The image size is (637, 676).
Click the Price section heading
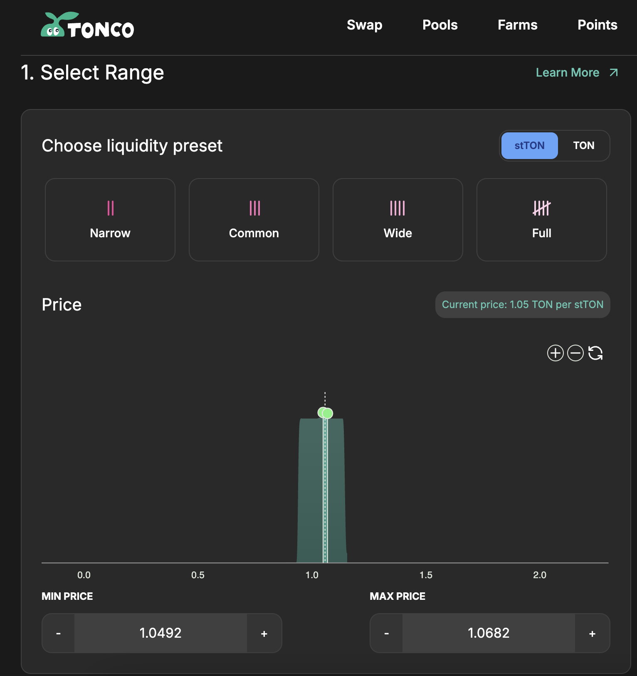click(x=62, y=305)
